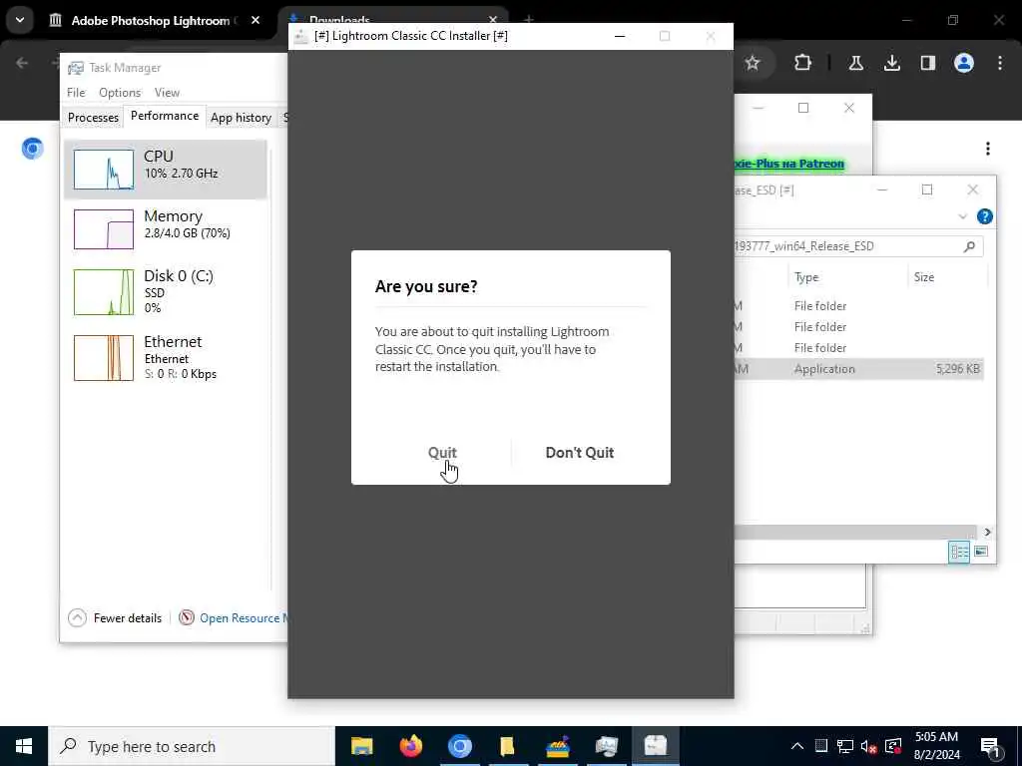Click the browser back arrow
1022x766 pixels.
[x=22, y=63]
